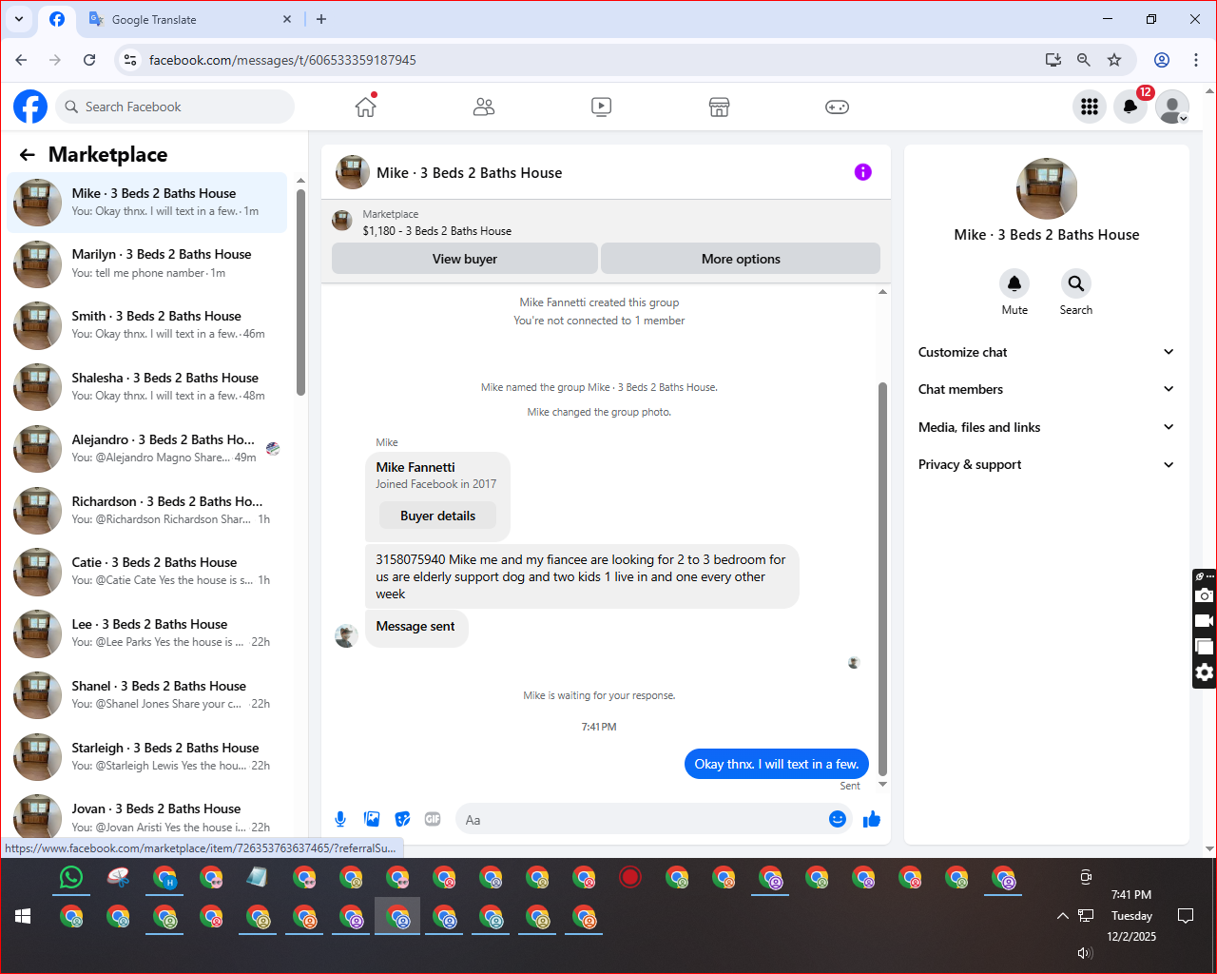Expand Media, files and links section

[1046, 427]
